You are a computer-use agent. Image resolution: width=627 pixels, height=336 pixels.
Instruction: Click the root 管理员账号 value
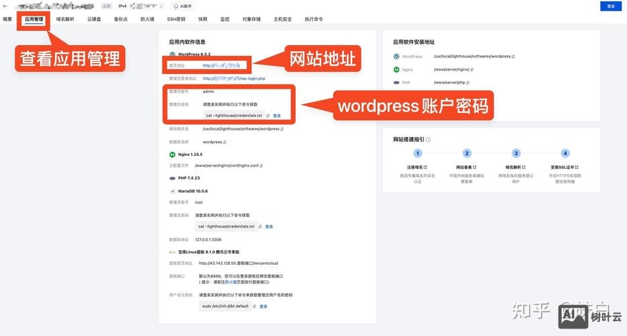tap(199, 202)
